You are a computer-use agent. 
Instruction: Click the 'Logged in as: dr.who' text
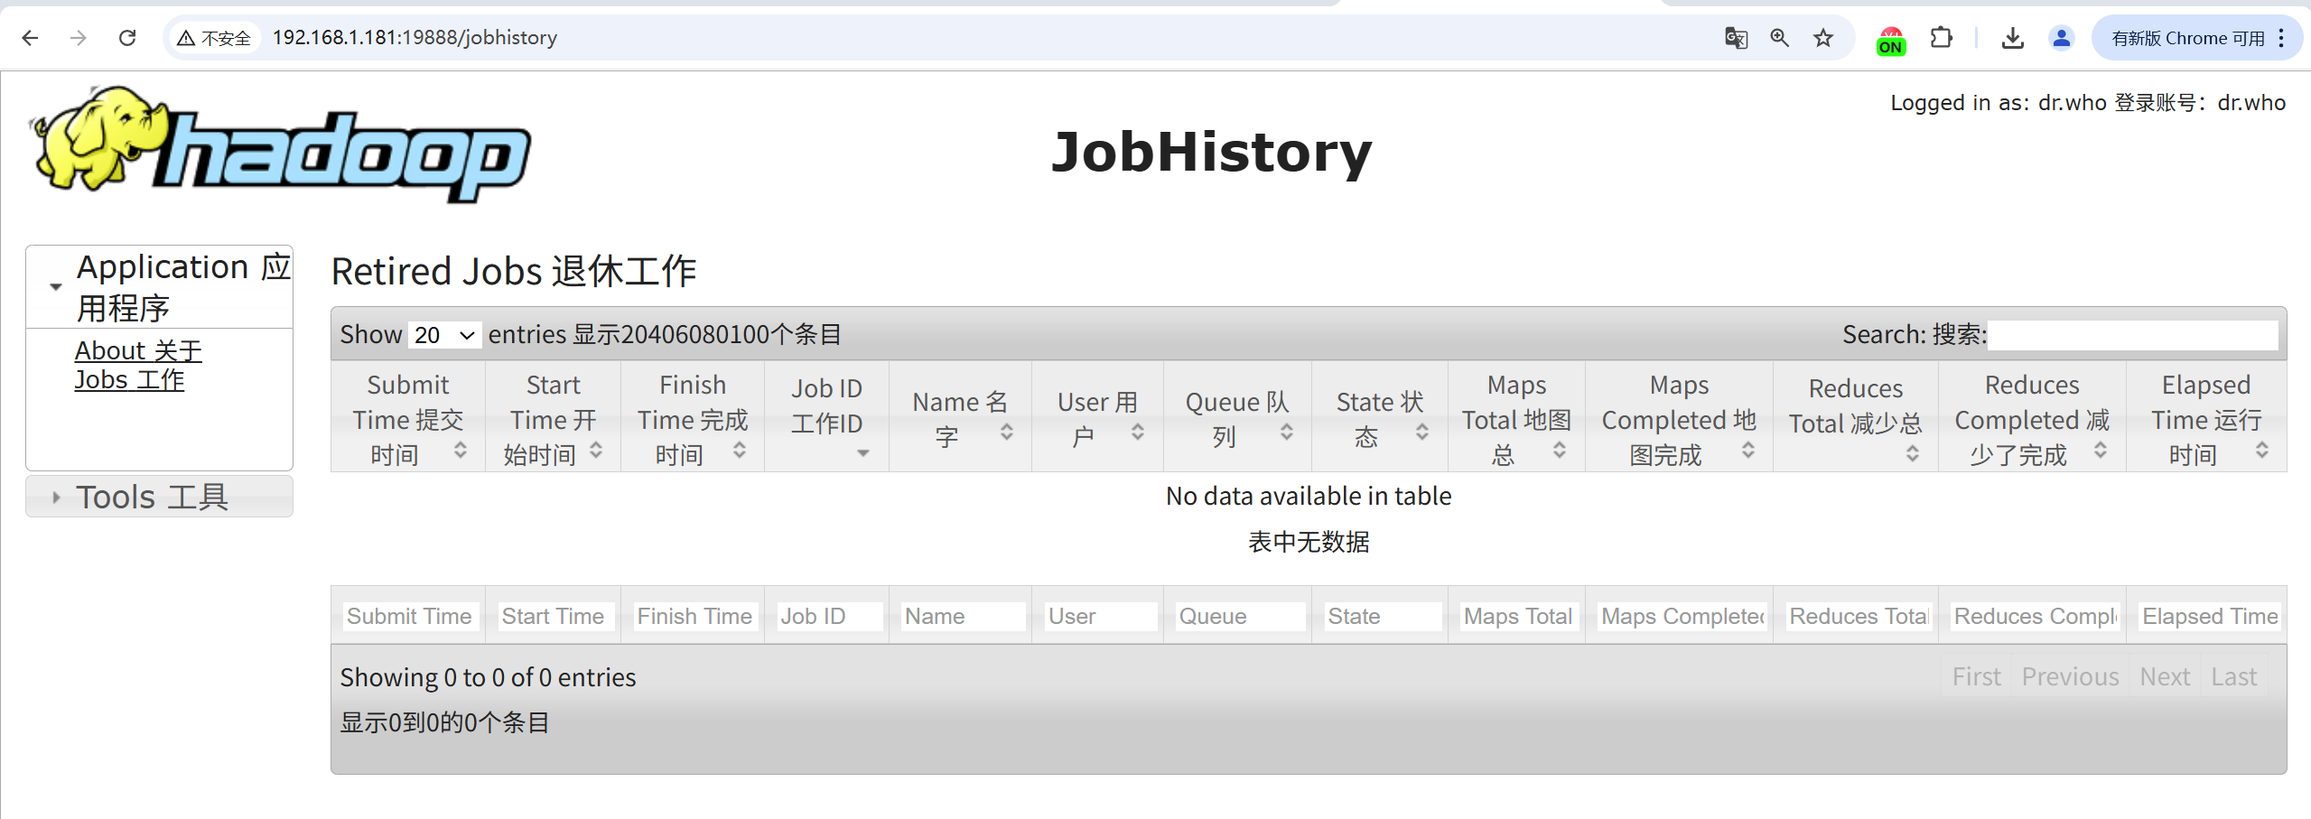[x=1999, y=103]
